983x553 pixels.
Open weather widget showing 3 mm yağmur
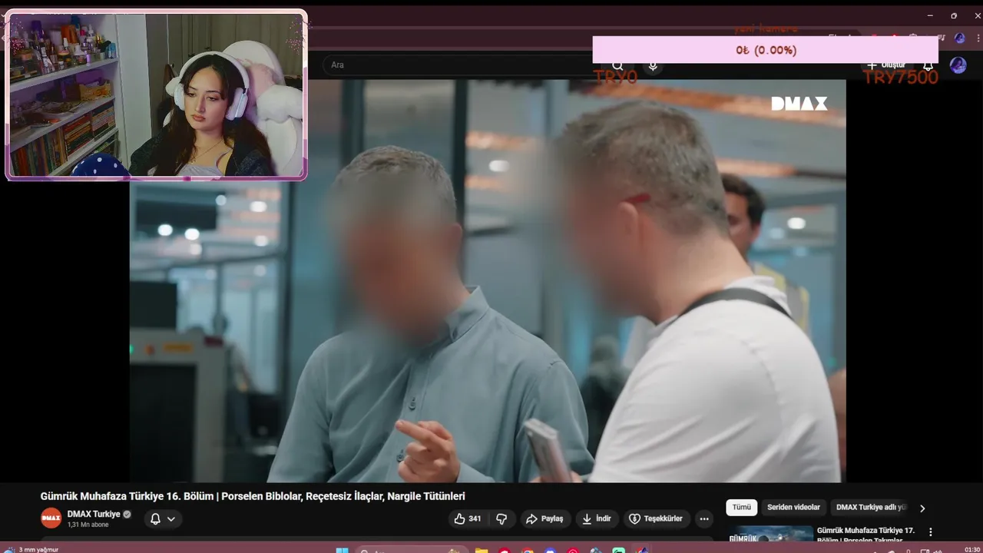tap(32, 549)
